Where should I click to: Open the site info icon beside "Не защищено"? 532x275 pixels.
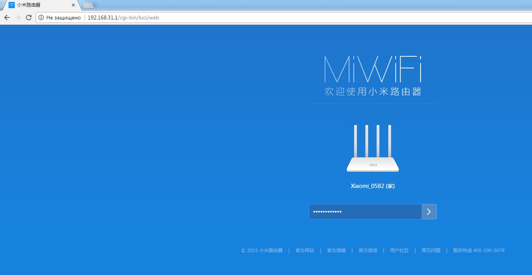(x=41, y=17)
